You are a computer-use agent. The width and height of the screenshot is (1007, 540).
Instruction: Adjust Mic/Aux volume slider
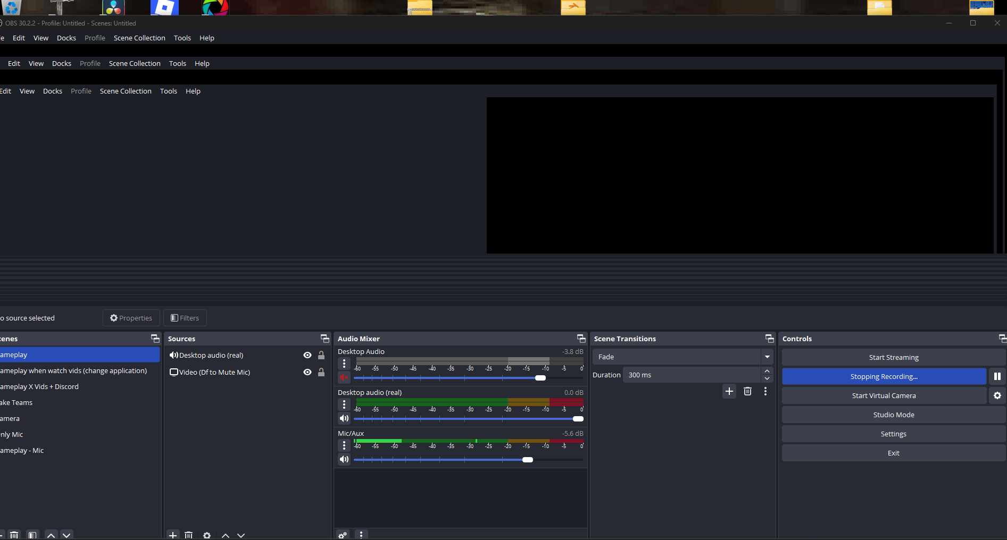(468, 460)
